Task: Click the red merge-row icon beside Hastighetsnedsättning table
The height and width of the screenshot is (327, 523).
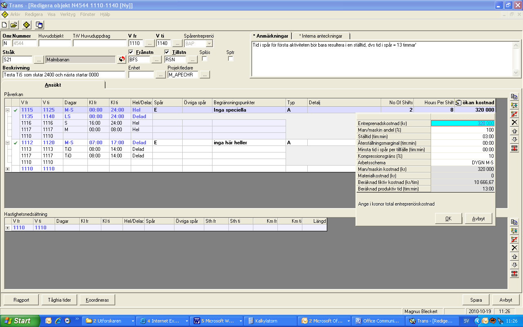Action: tap(514, 274)
